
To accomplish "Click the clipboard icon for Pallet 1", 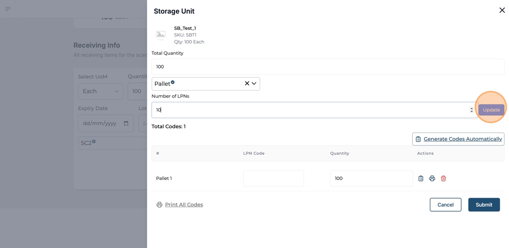I will pyautogui.click(x=420, y=179).
